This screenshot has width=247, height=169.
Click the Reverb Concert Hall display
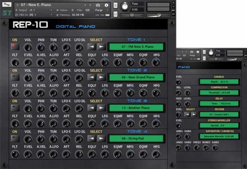(219, 114)
